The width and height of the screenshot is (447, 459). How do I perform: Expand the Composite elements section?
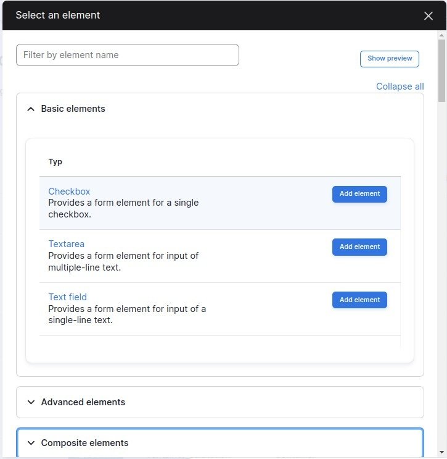[85, 443]
